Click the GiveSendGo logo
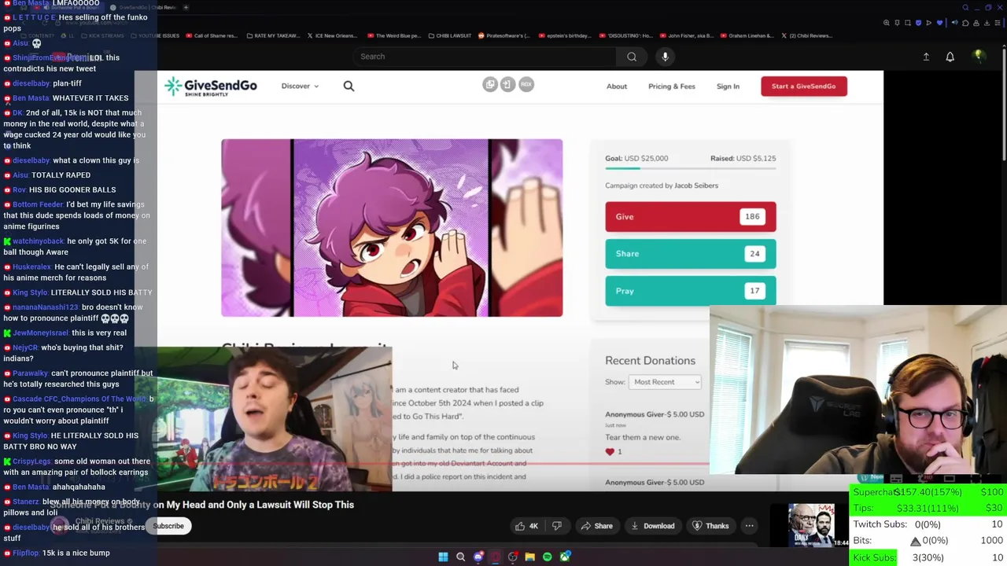Screen dimensions: 1007x566 (210, 86)
